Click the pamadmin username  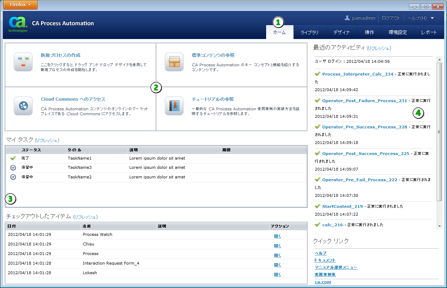point(363,18)
